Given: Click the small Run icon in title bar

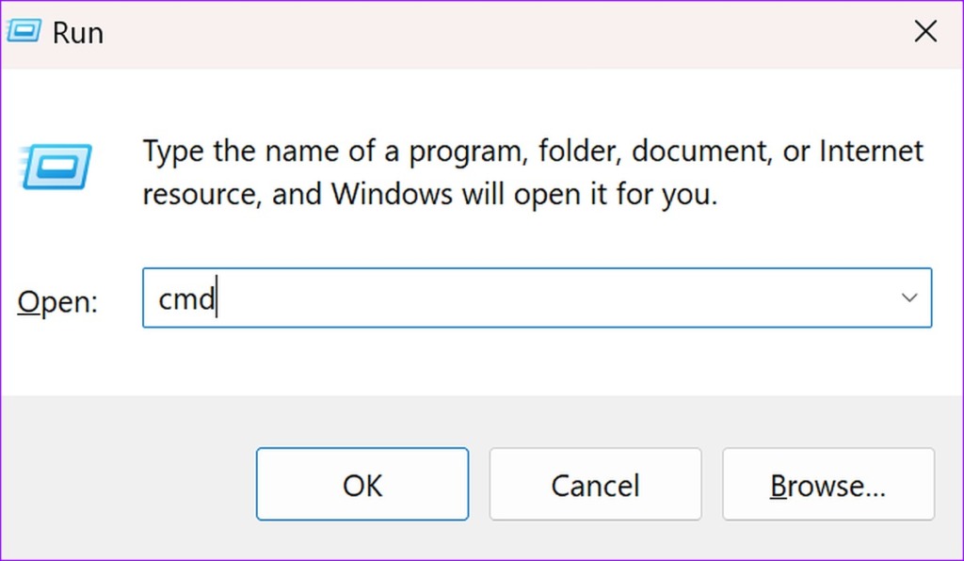Looking at the screenshot, I should point(24,32).
